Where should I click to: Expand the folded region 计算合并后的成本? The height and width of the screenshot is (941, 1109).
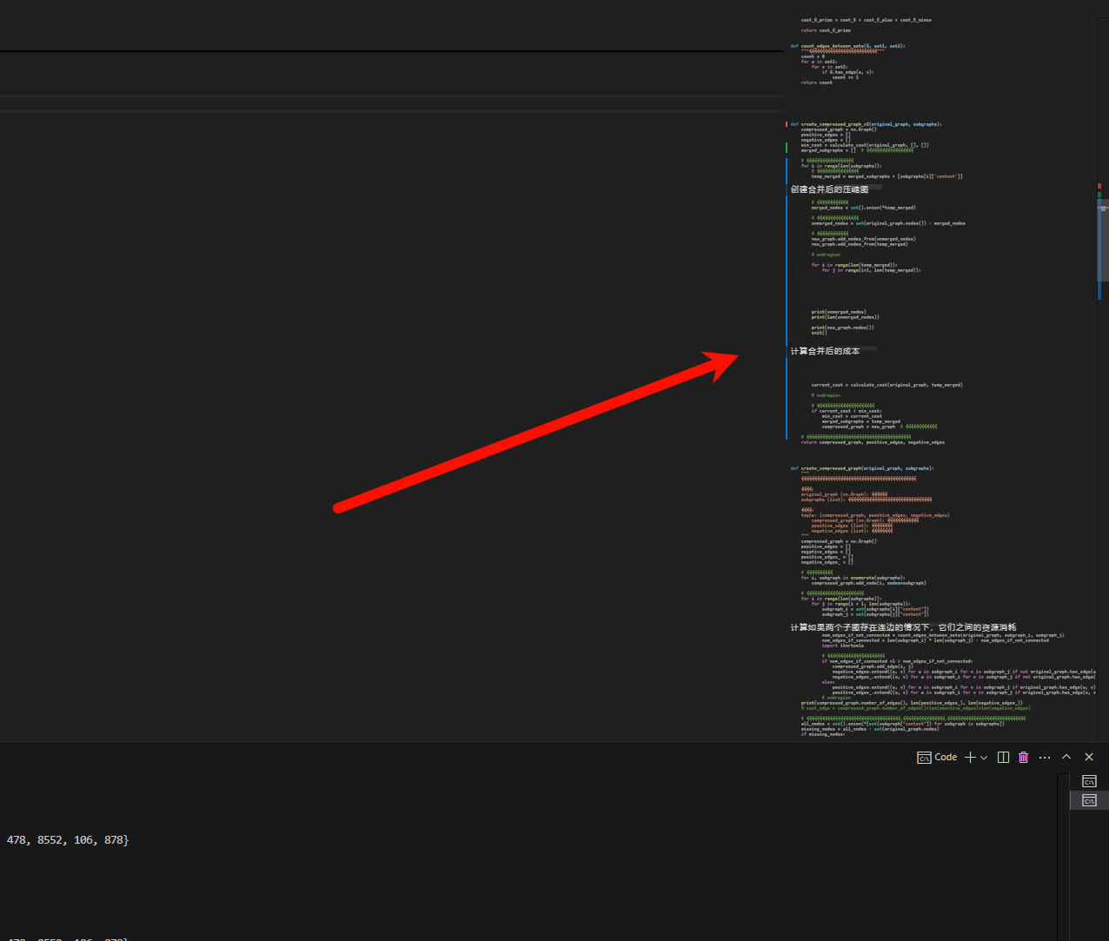(x=825, y=351)
